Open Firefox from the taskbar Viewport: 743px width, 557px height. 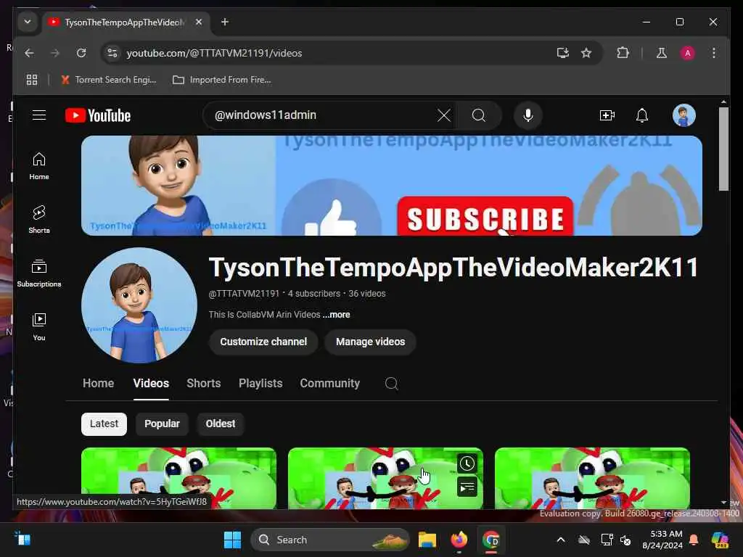click(x=459, y=540)
